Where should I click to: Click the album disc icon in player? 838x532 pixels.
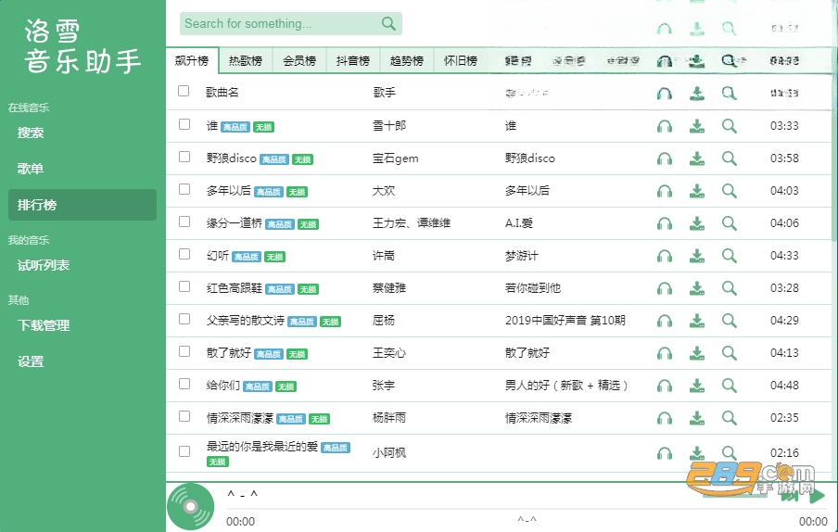[x=190, y=506]
